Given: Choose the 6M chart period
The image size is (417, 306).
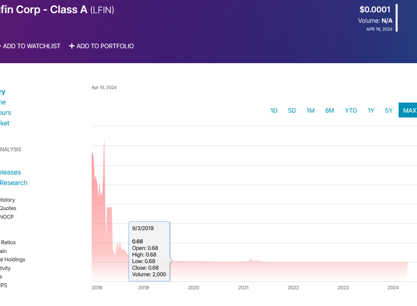Looking at the screenshot, I should point(329,110).
